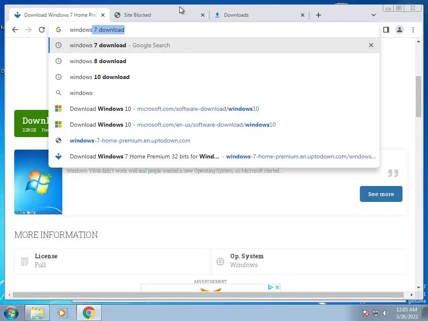This screenshot has height=321, width=428.
Task: Open the Windows 7 desktop screenshot thumbnail
Action: click(38, 182)
